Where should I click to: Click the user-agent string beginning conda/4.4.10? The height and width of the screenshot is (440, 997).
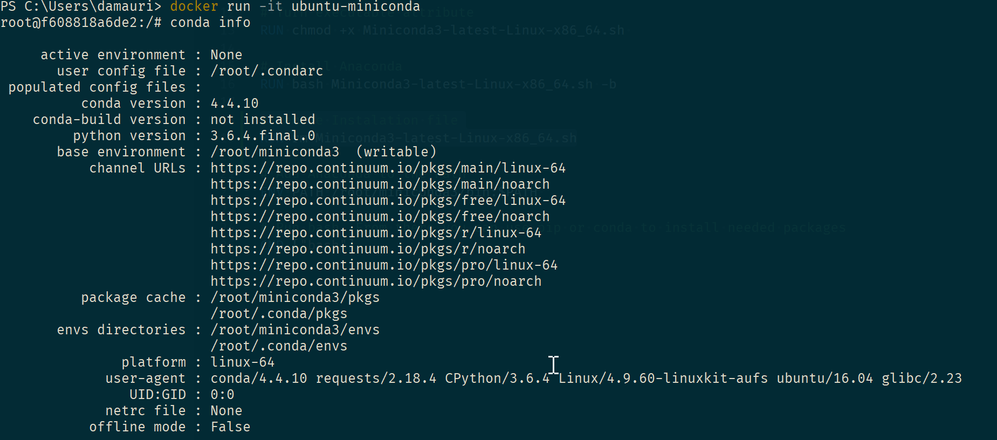[x=586, y=379]
